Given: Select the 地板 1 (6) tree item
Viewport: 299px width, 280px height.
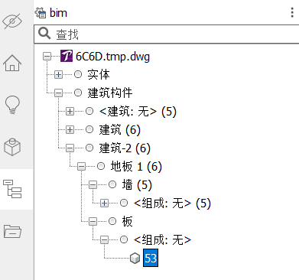Looking at the screenshot, I should [x=136, y=167].
